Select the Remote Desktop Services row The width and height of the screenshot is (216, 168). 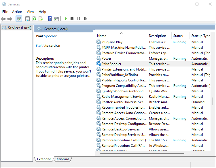point(120,129)
